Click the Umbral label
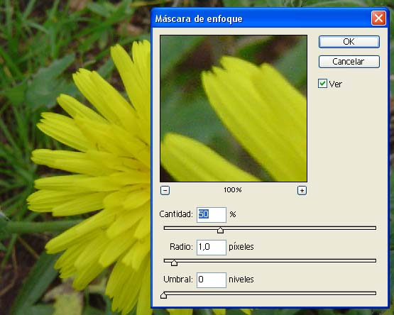394x315 pixels. point(178,280)
